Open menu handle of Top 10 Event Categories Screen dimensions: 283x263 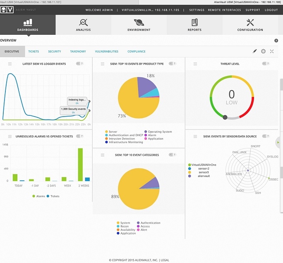103,155
